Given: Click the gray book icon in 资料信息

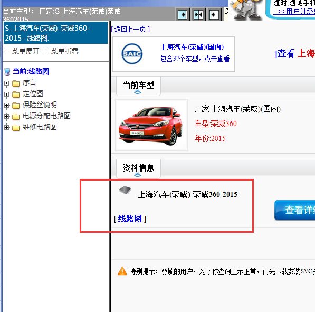Looking at the screenshot, I should tap(125, 190).
